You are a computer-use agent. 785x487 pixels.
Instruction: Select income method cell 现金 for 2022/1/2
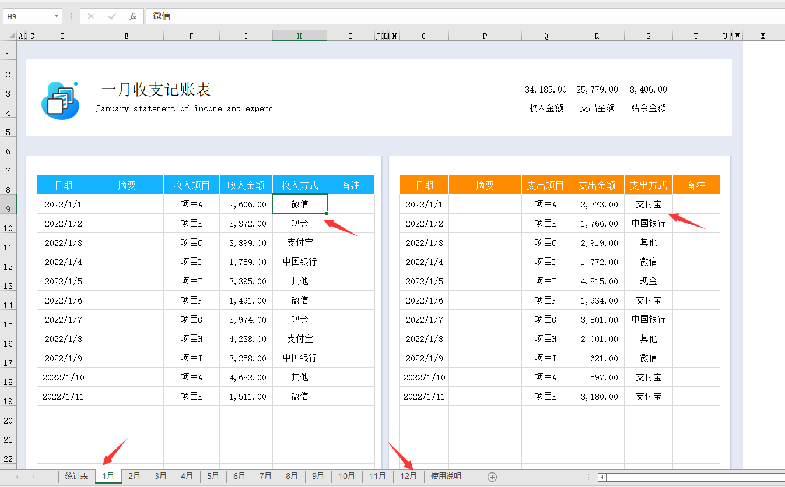(300, 224)
